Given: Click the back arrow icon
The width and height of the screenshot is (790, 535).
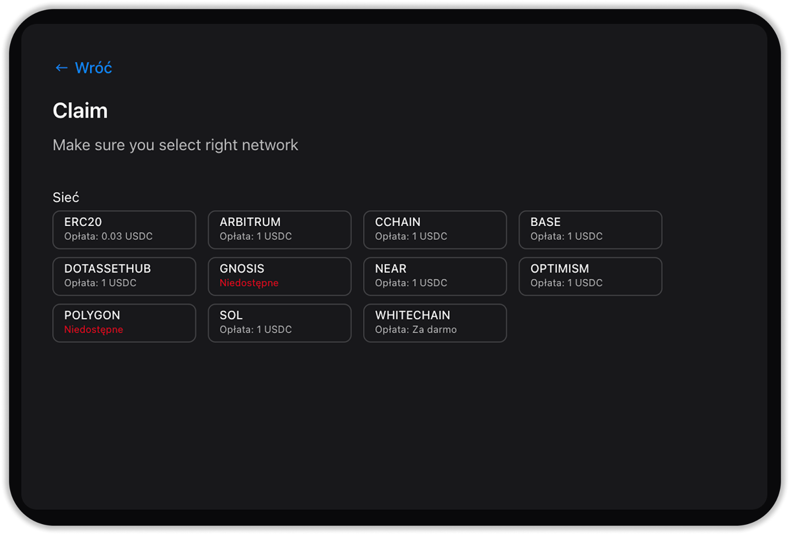Looking at the screenshot, I should [x=61, y=68].
